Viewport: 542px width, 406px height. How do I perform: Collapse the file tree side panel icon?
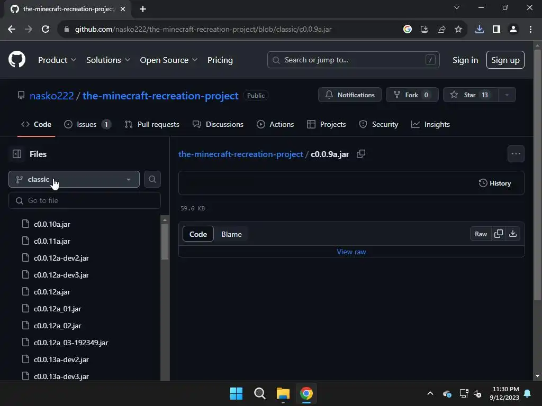(16, 154)
